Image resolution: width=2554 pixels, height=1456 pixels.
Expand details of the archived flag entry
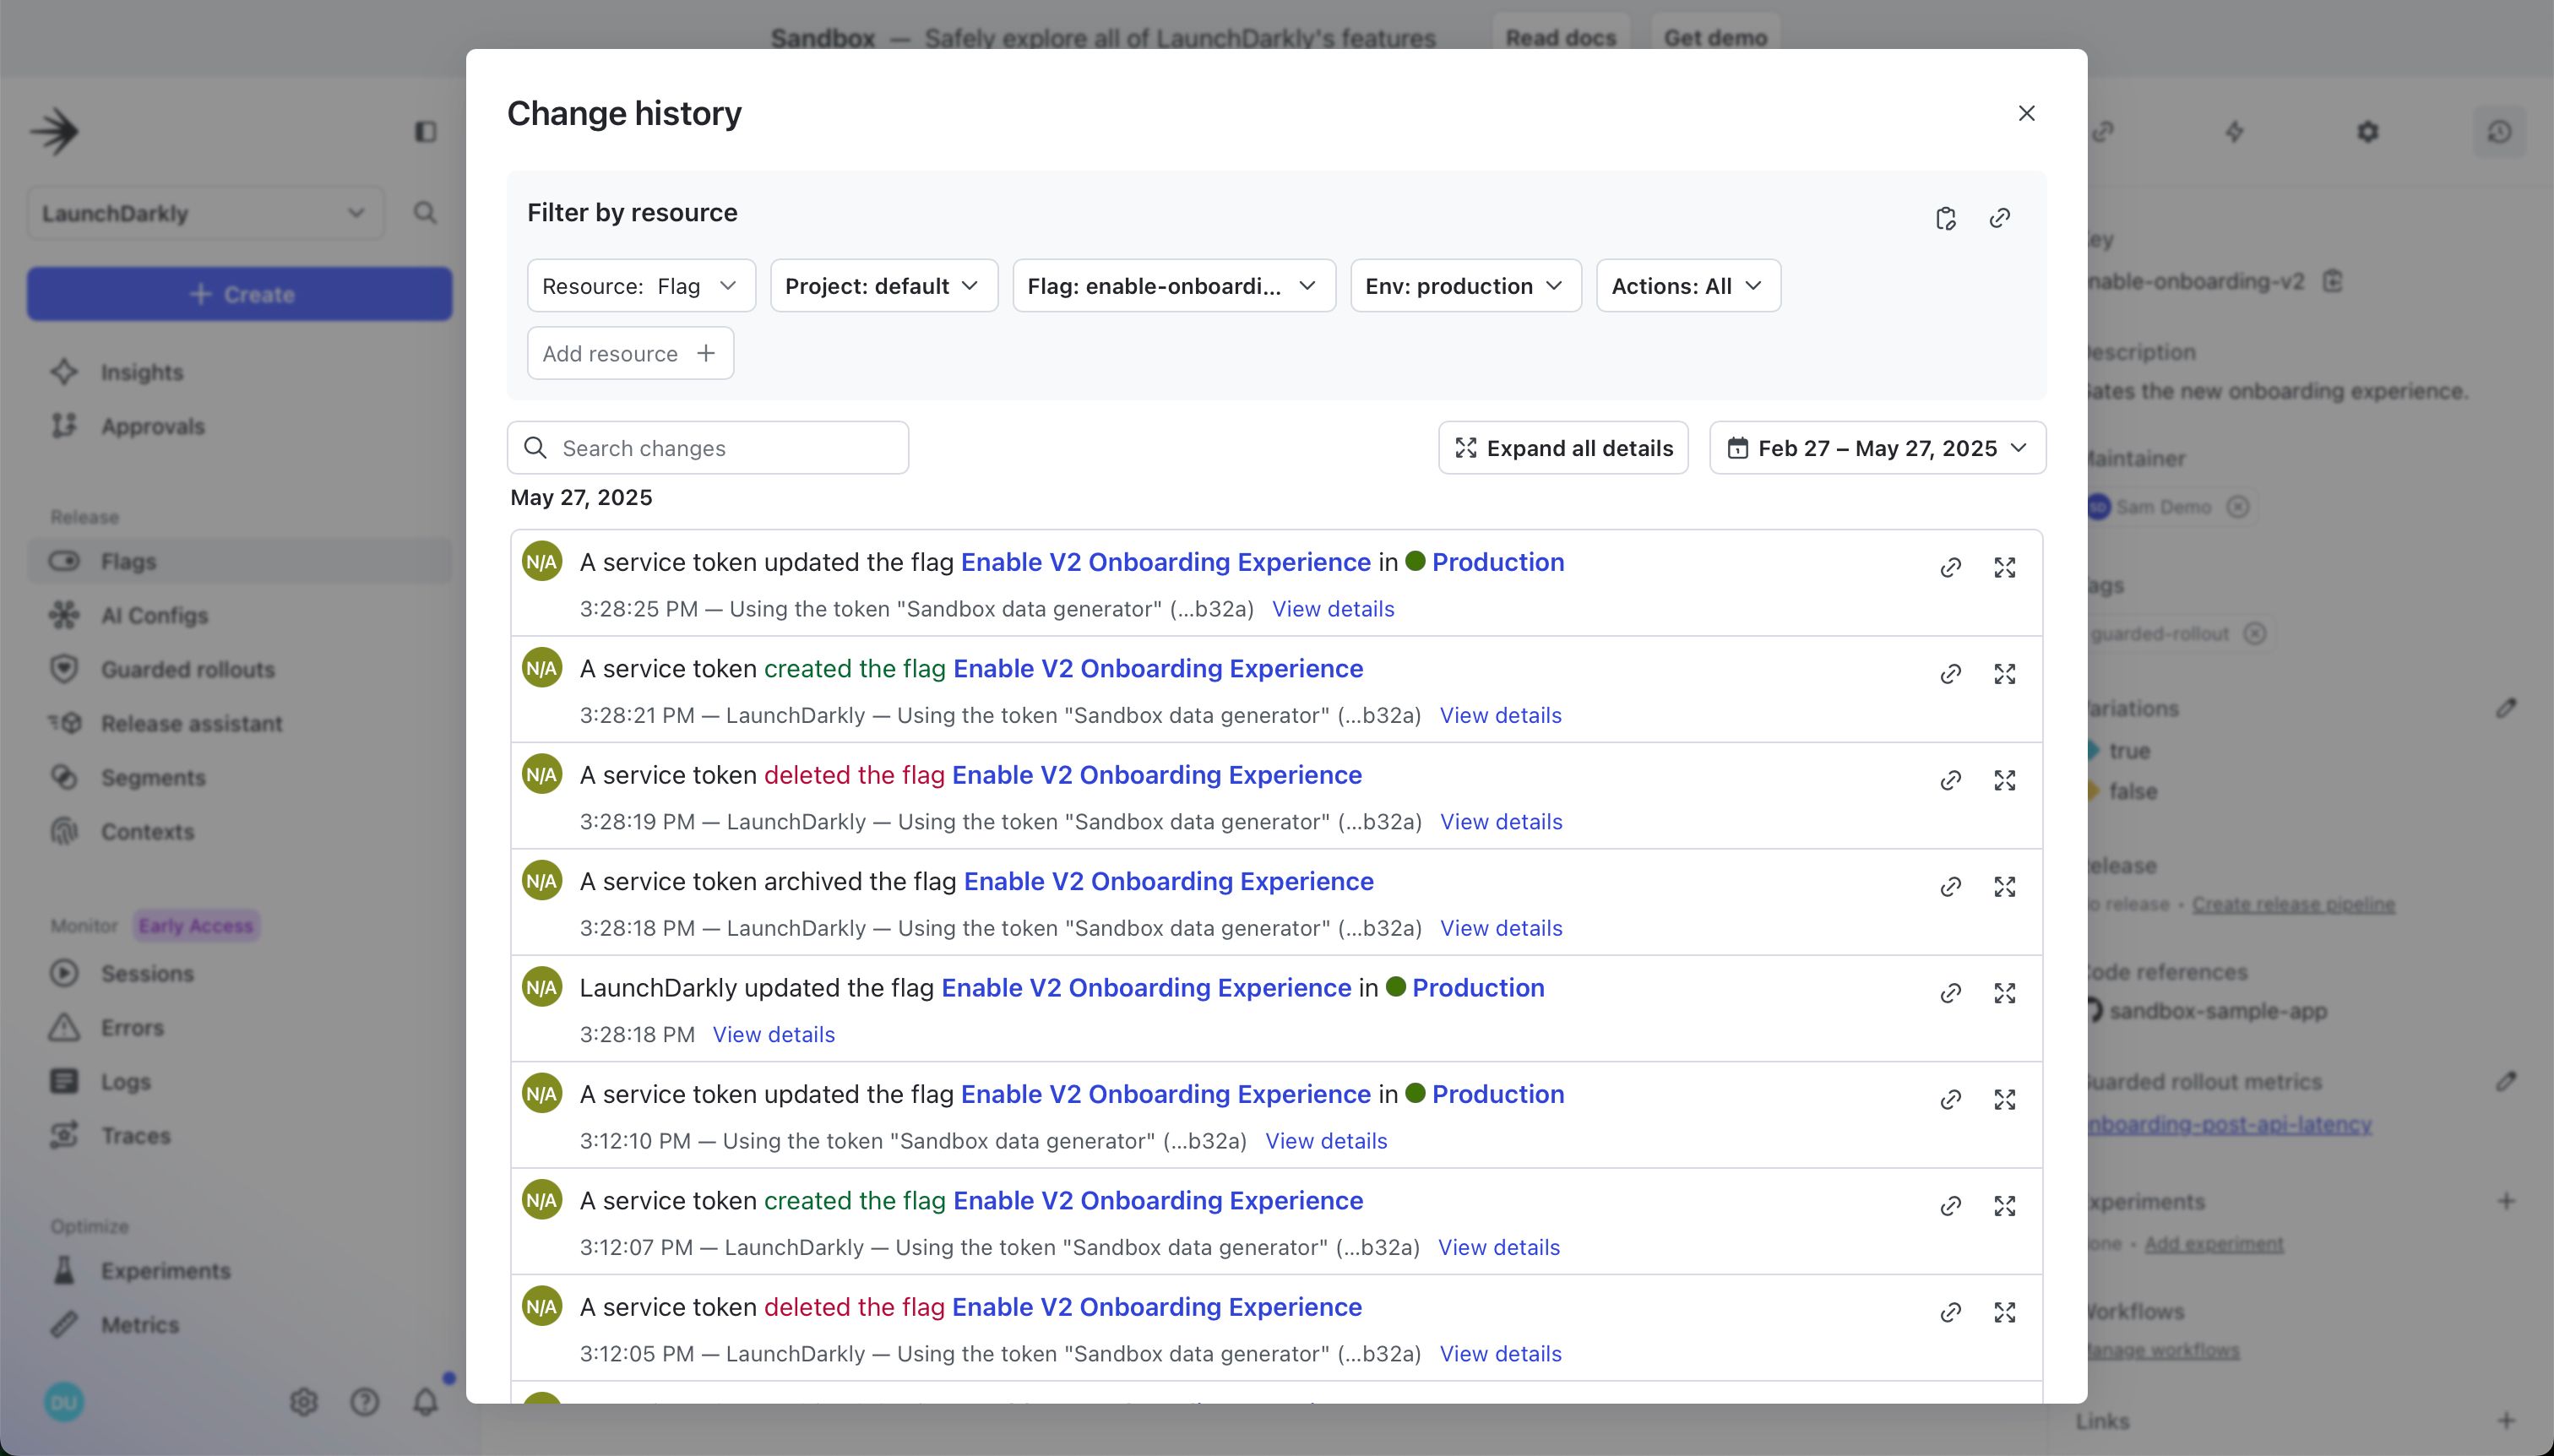pyautogui.click(x=2004, y=887)
